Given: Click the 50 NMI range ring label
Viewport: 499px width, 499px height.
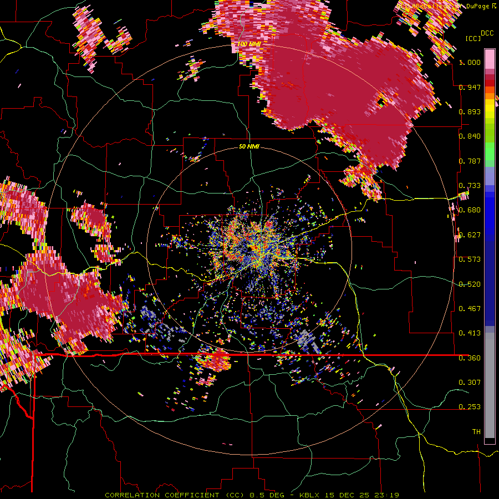Looking at the screenshot, I should (249, 146).
